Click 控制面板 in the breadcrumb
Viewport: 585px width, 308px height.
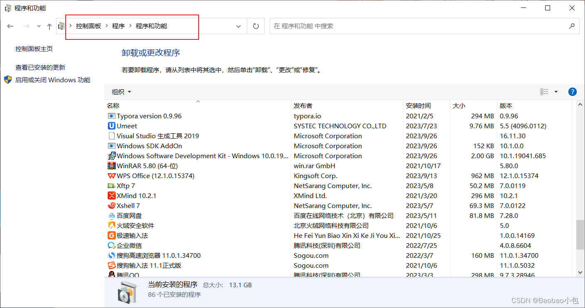coord(88,26)
